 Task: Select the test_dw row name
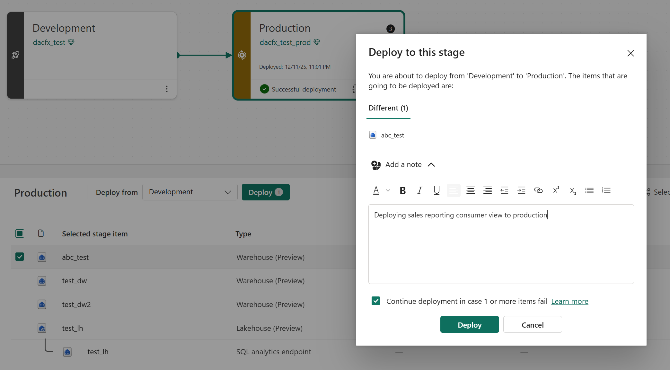tap(75, 281)
